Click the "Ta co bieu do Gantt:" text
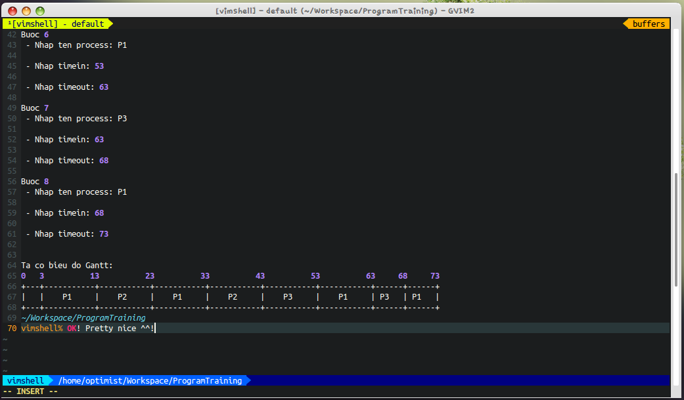684x400 pixels. (x=66, y=266)
